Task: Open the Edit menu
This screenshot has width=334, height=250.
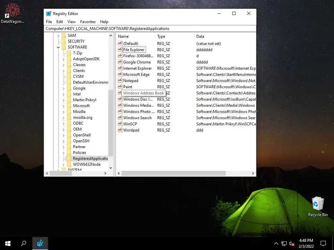Action: click(60, 22)
